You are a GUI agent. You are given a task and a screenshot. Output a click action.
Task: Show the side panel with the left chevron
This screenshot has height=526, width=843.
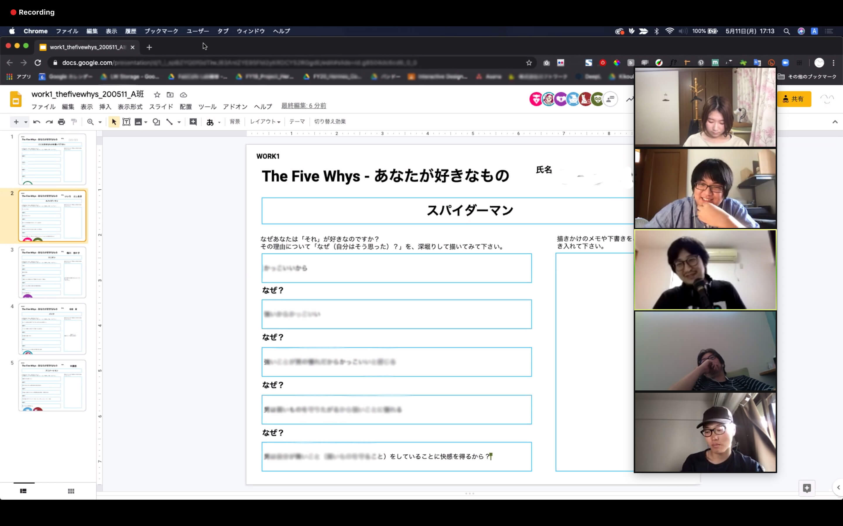click(x=838, y=487)
